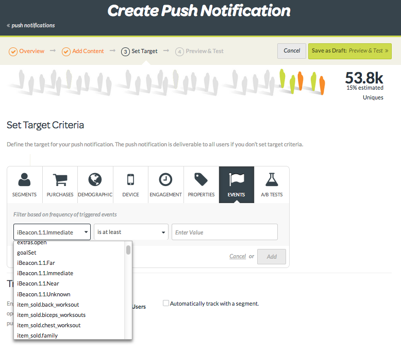Choose goalSet in the event list
Viewport: 401px width, 352px height.
pyautogui.click(x=27, y=253)
